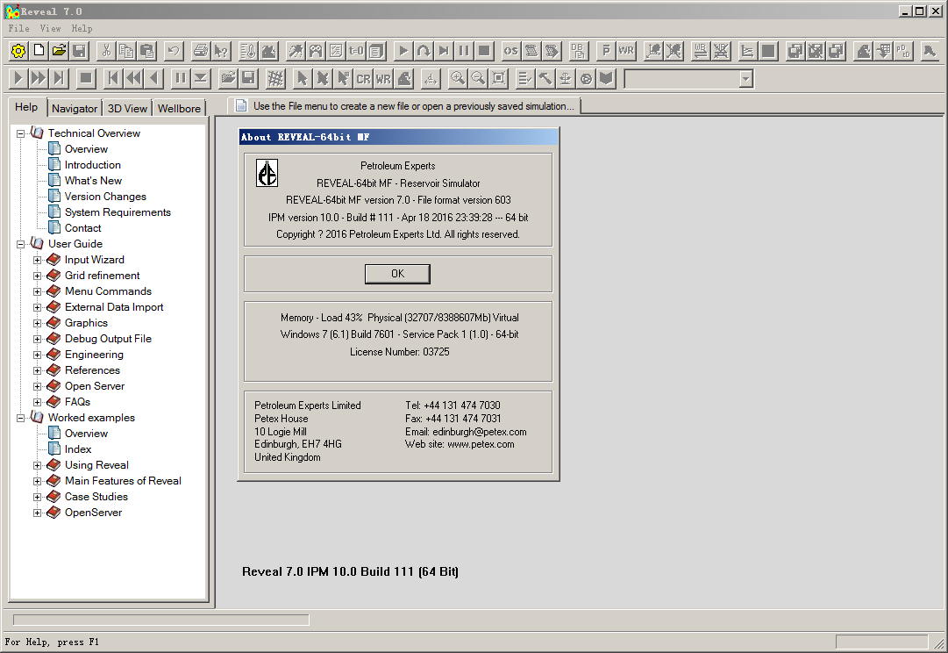
Task: Click the P toolbar icon
Action: 606,52
